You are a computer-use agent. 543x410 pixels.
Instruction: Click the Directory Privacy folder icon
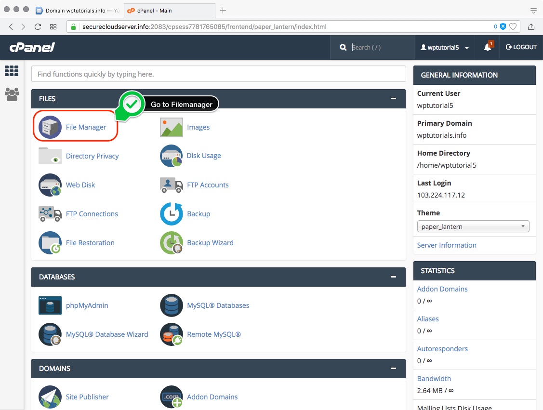[50, 156]
